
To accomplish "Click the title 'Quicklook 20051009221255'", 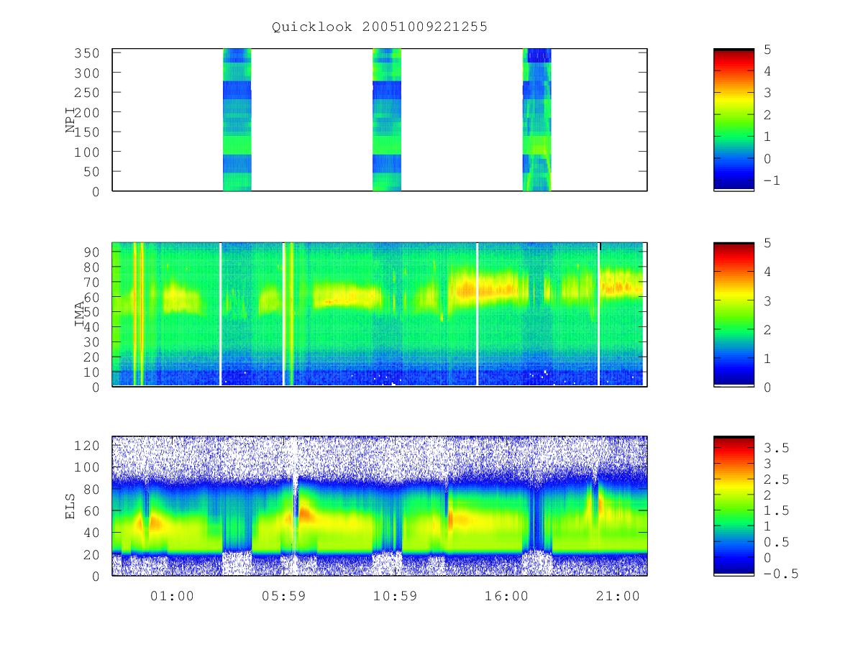I will pyautogui.click(x=380, y=27).
